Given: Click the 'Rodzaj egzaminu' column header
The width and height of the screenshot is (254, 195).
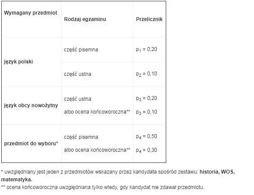Looking at the screenshot, I should click(x=85, y=19).
